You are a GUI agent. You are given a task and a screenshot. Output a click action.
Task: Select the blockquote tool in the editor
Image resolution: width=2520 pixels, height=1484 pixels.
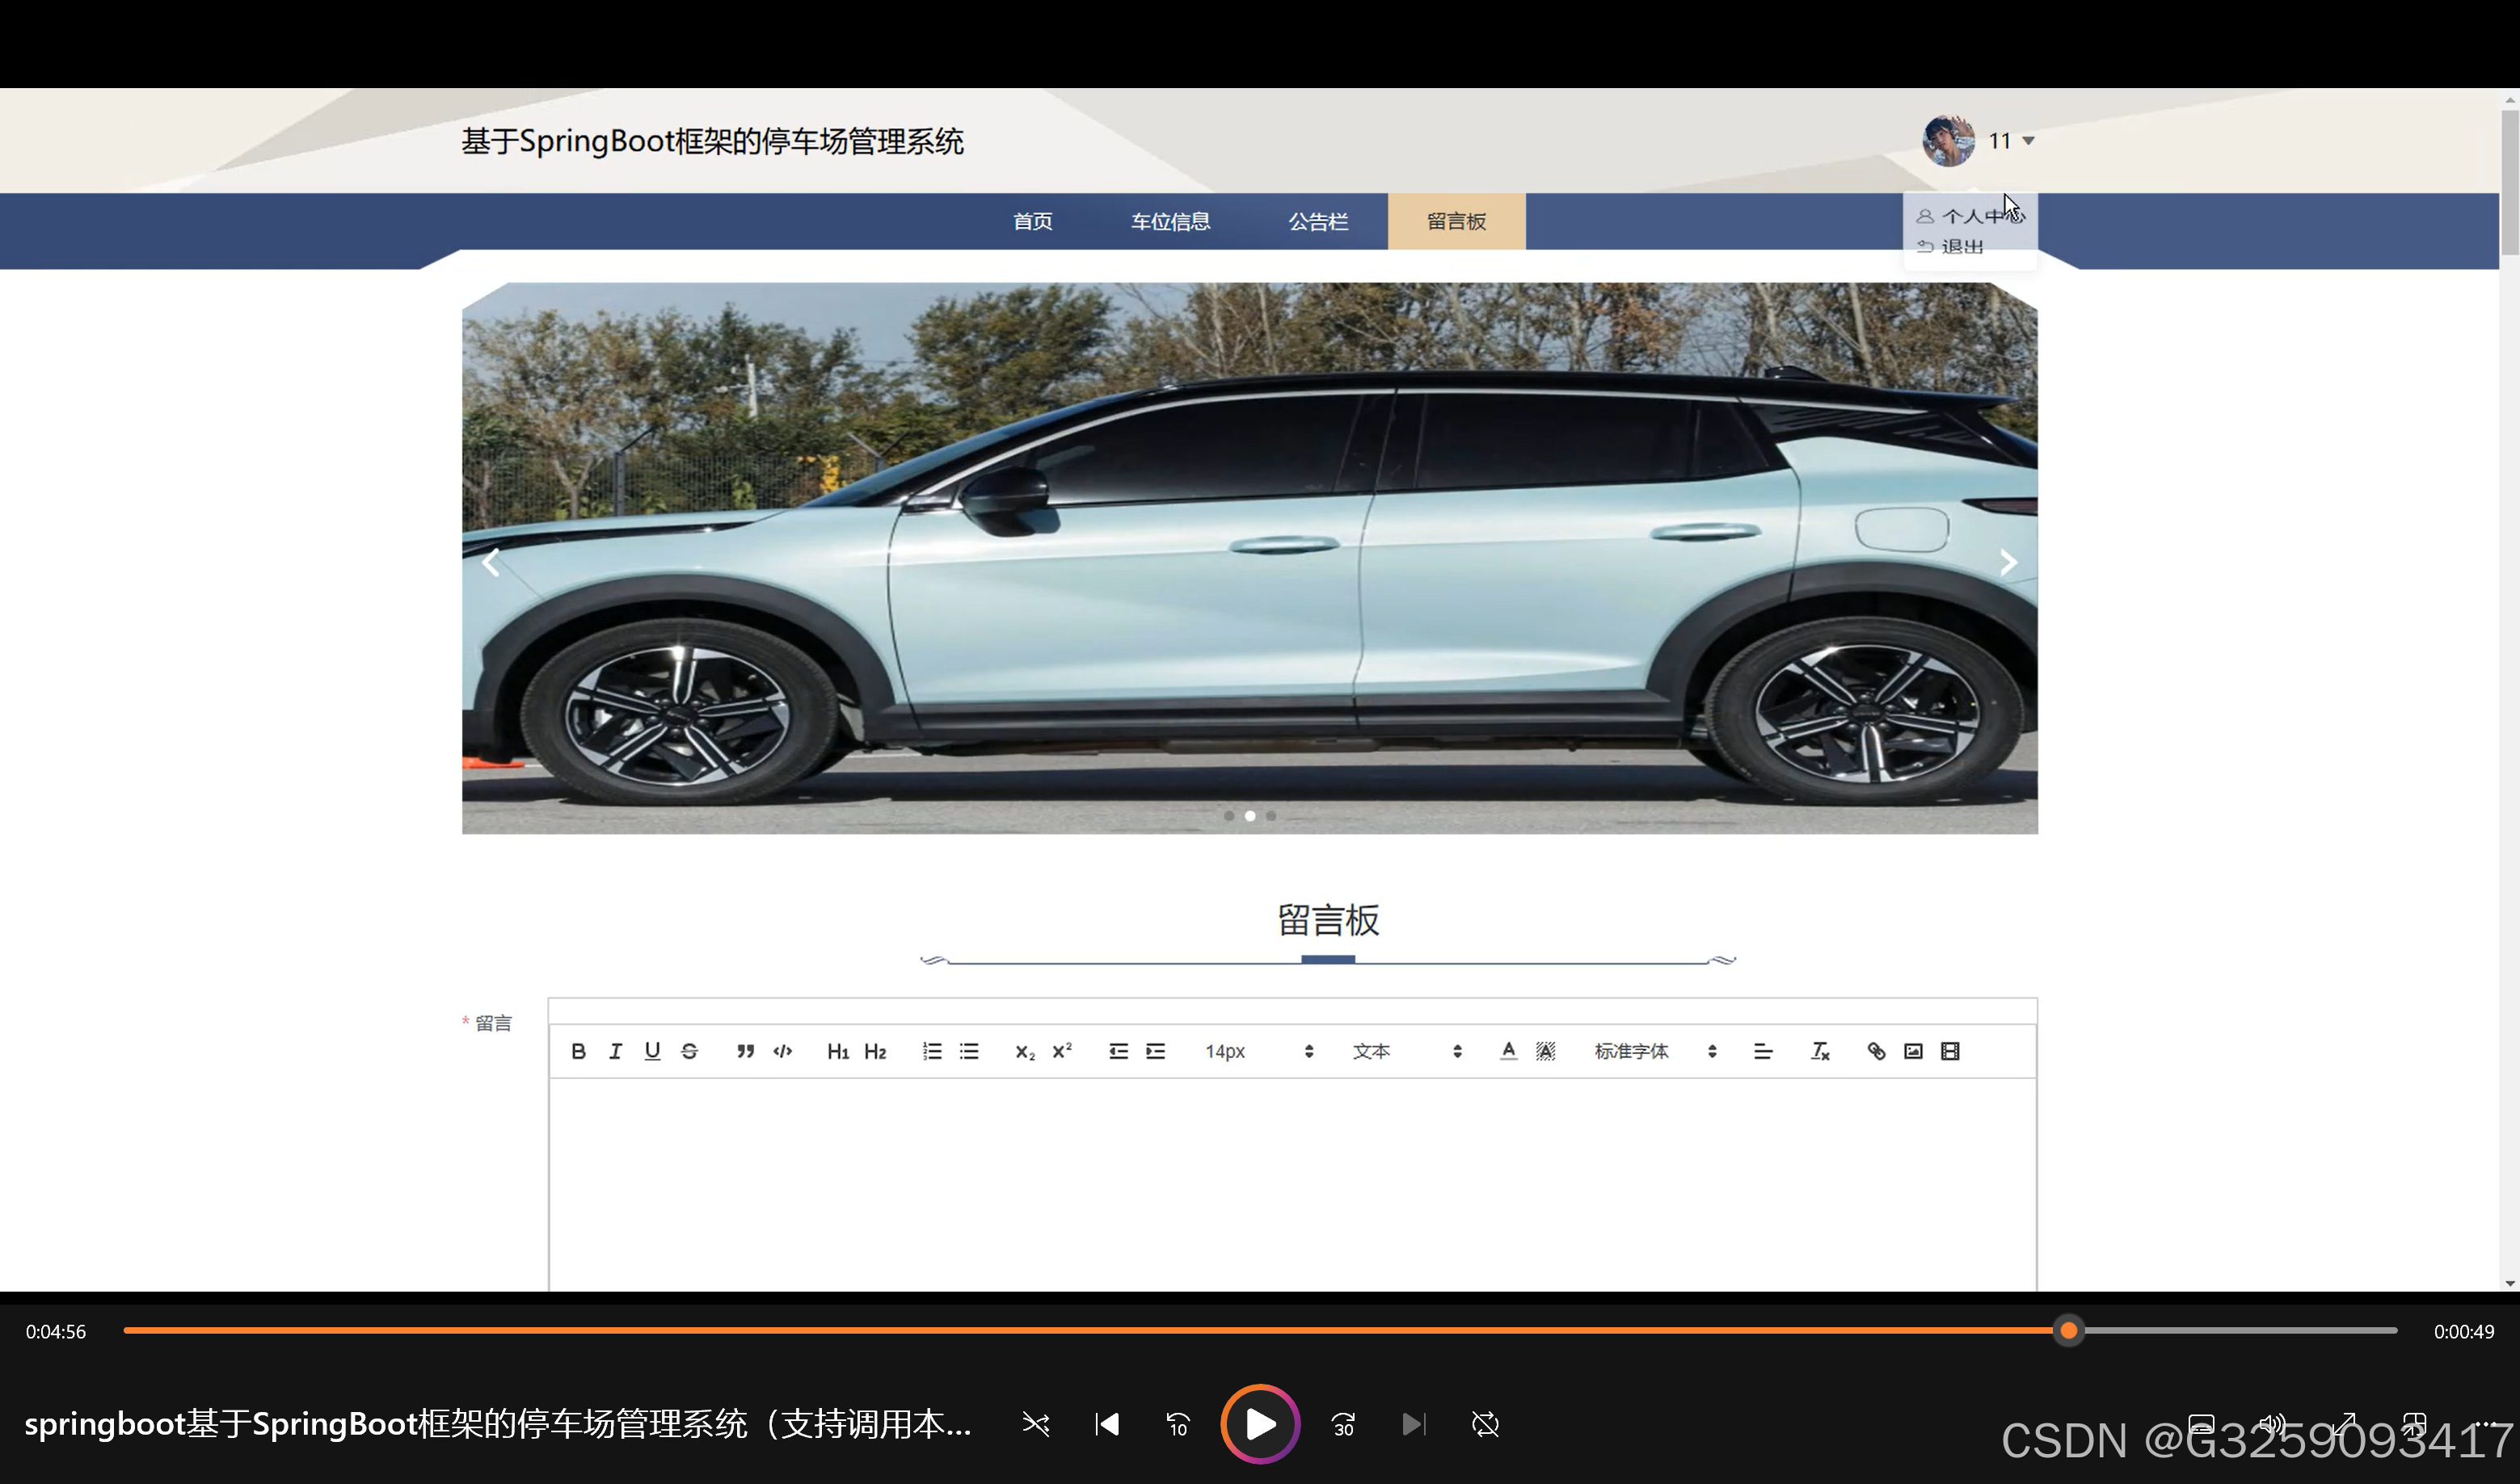click(745, 1051)
